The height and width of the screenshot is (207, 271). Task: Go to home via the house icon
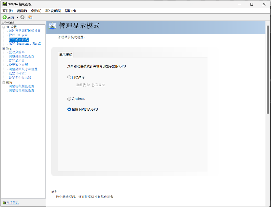30,17
